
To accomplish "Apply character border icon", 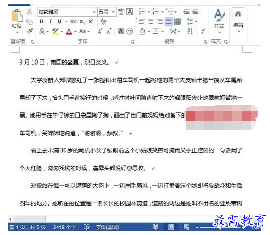I will [x=130, y=12].
